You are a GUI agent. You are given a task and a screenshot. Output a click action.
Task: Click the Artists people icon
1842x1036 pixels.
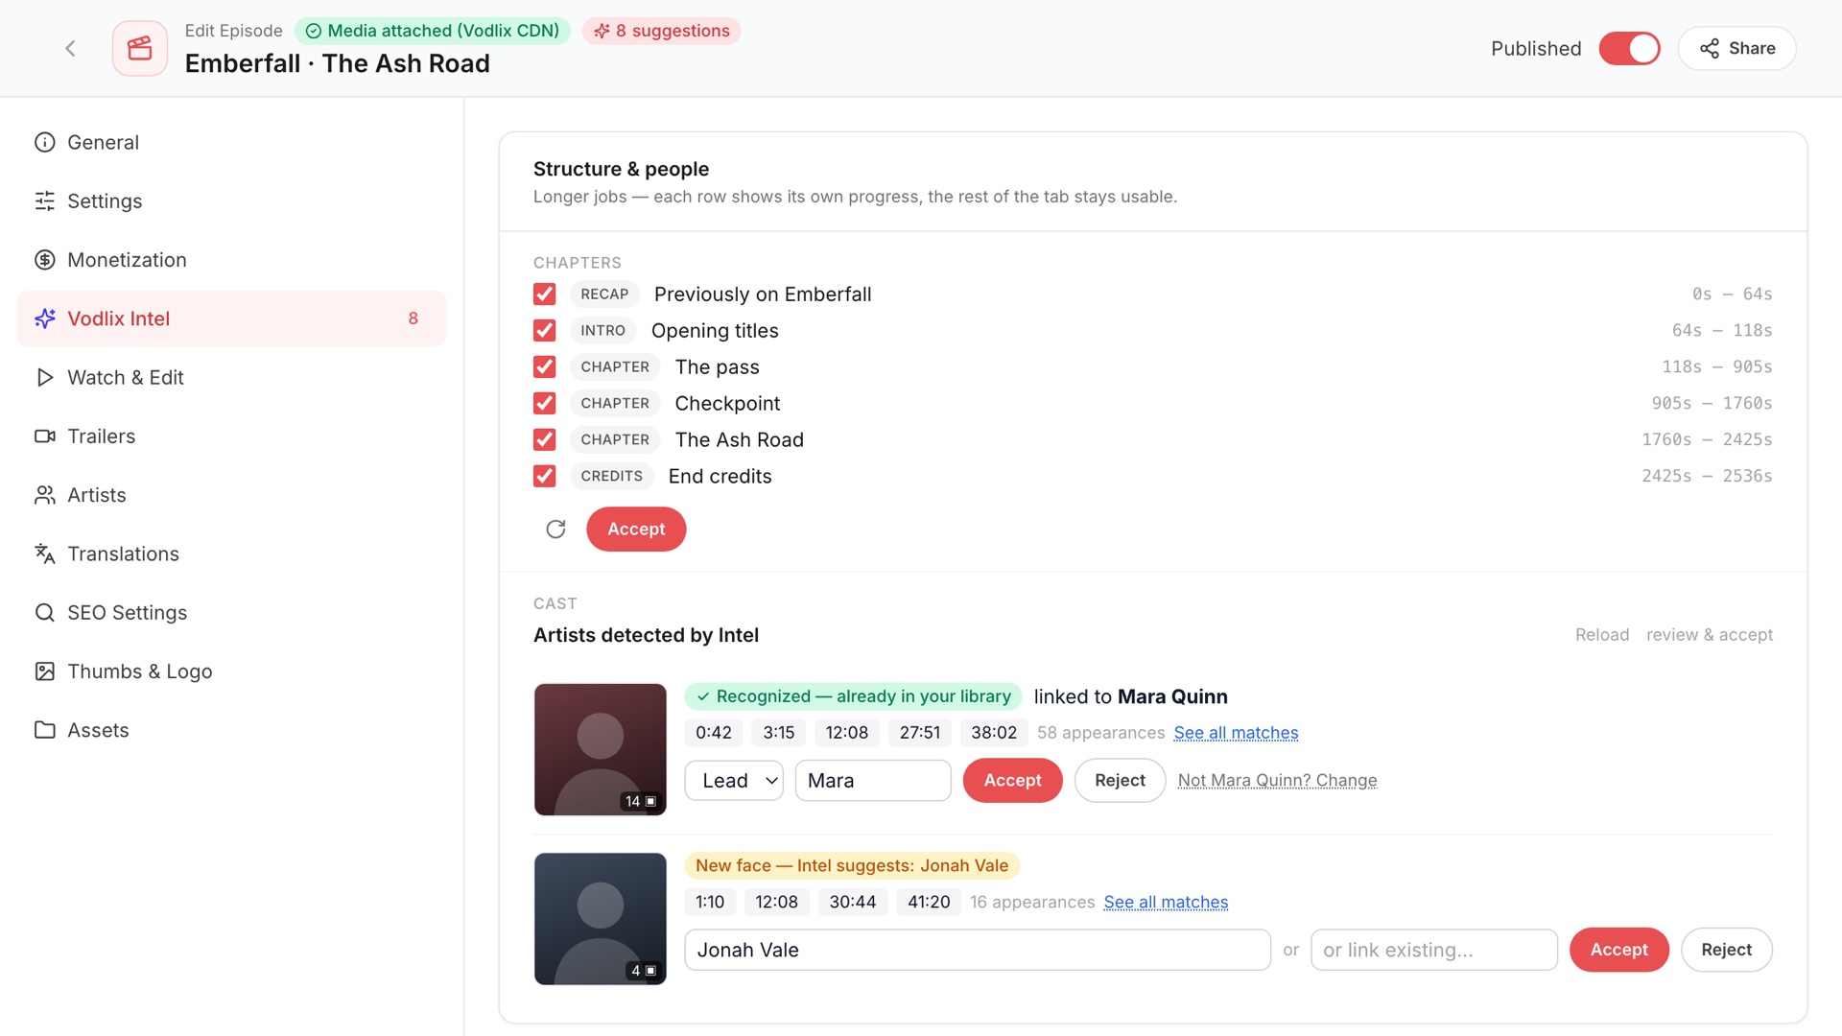[x=45, y=495]
